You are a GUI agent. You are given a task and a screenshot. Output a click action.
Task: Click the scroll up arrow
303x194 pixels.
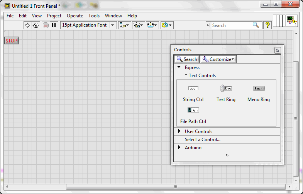coord(296,34)
